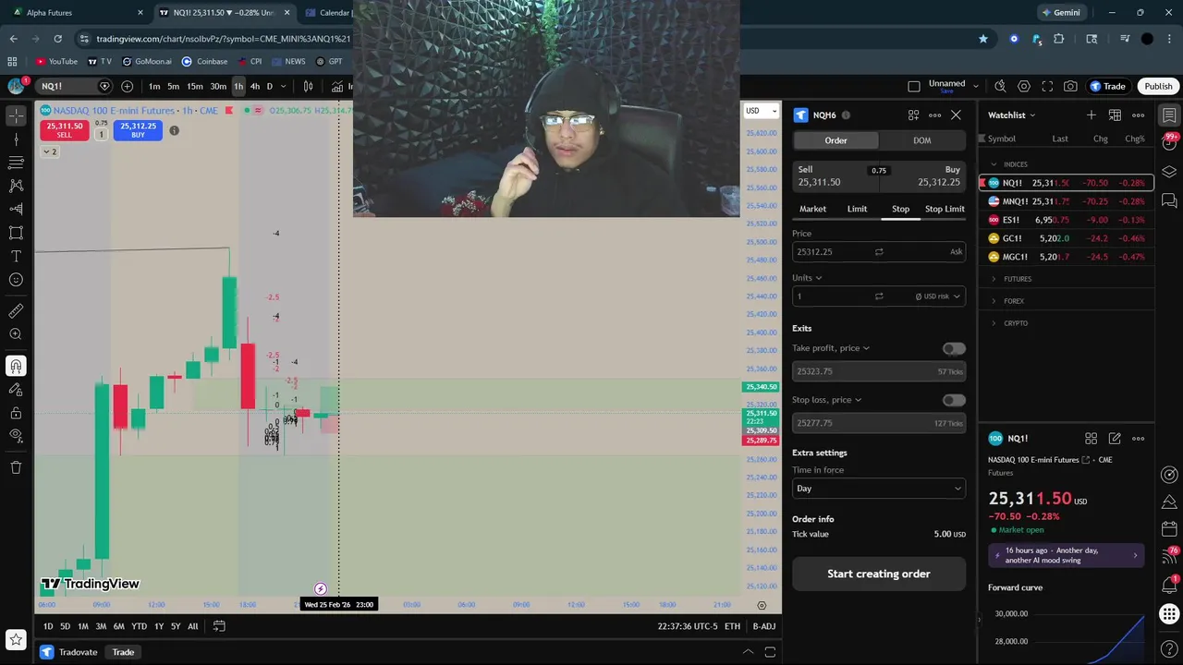Enable the Take profit toggle

[x=954, y=348]
